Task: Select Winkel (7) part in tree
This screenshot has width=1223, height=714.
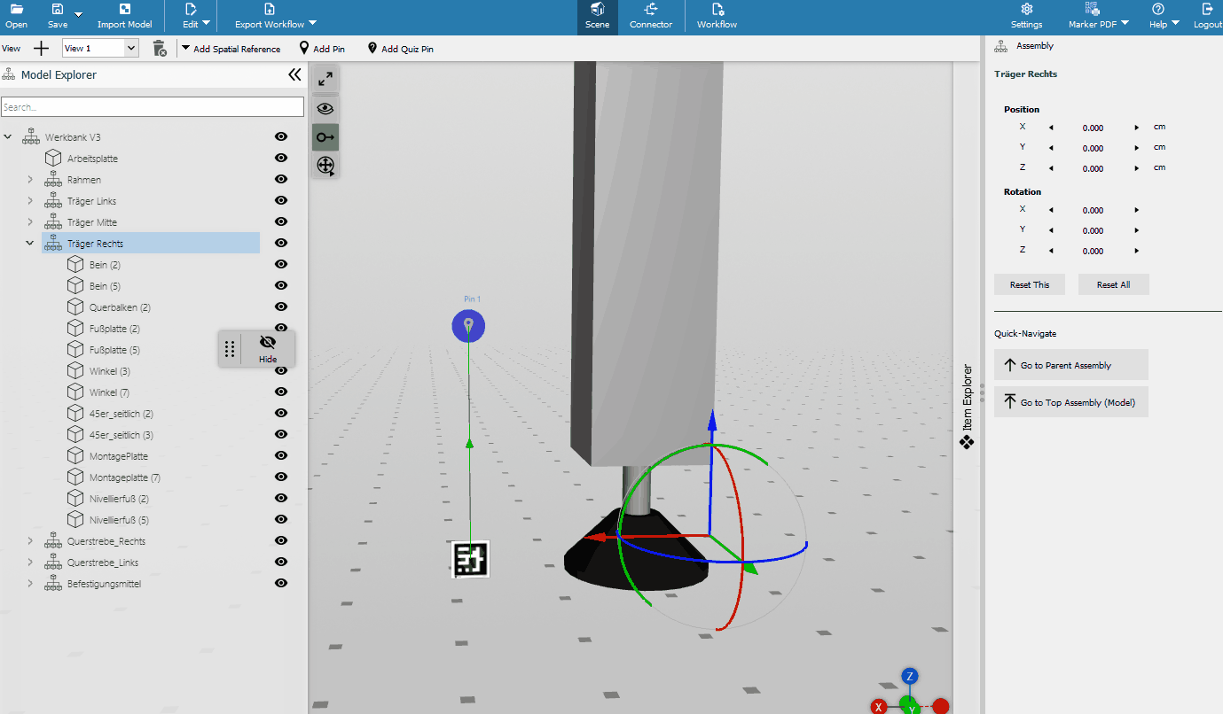Action: [x=110, y=392]
